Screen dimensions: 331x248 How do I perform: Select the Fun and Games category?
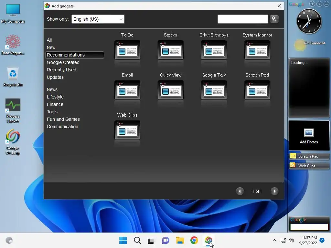tap(63, 119)
